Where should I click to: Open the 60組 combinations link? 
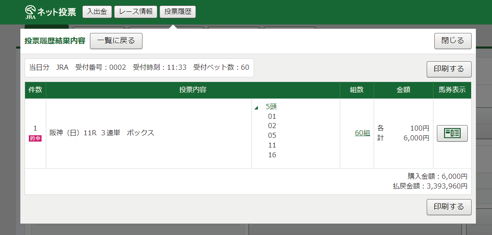coord(362,133)
